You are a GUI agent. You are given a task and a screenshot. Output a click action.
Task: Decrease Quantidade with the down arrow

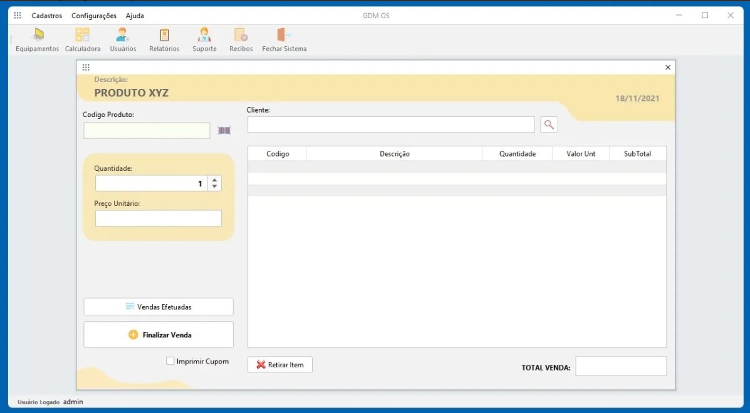214,186
